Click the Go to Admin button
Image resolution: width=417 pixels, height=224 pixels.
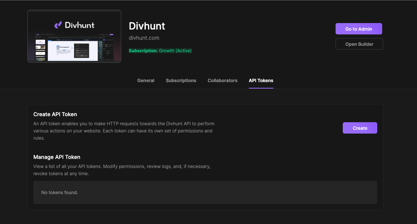(359, 29)
